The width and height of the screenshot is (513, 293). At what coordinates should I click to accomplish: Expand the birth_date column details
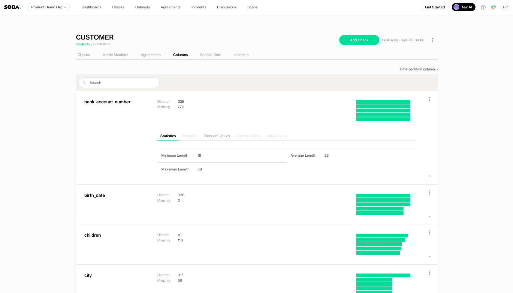click(x=430, y=216)
